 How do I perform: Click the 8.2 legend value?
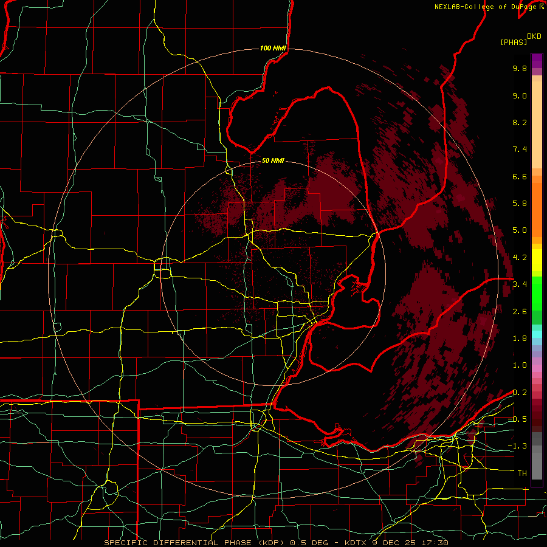point(520,122)
